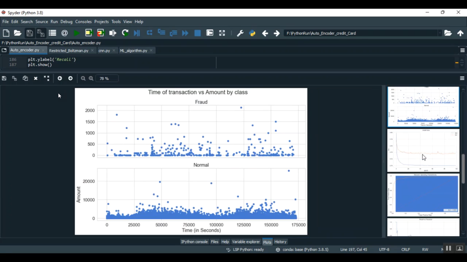
Task: Run the file with the green play icon
Action: click(76, 33)
